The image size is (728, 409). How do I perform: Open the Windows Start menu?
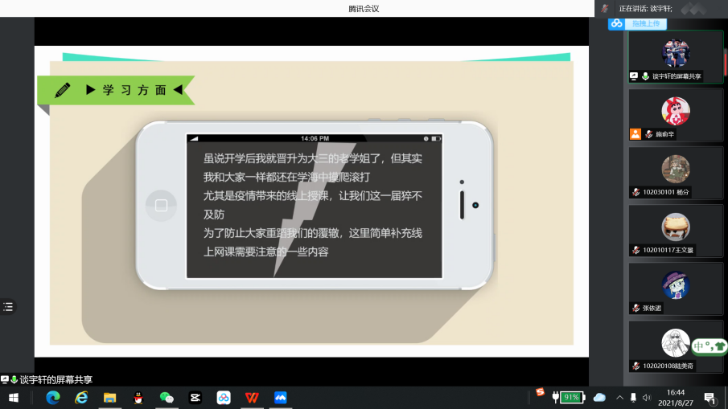pos(13,397)
